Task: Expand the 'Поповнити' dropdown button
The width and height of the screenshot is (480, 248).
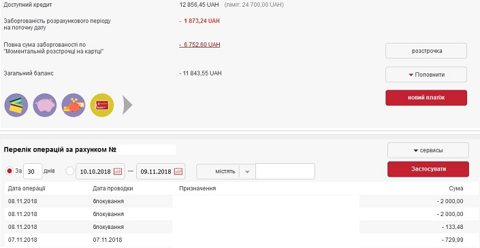Action: (x=426, y=75)
